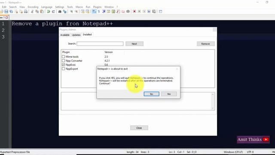This screenshot has height=155, width=275.
Task: Open the Encoding menu
Action: click(x=33, y=7)
